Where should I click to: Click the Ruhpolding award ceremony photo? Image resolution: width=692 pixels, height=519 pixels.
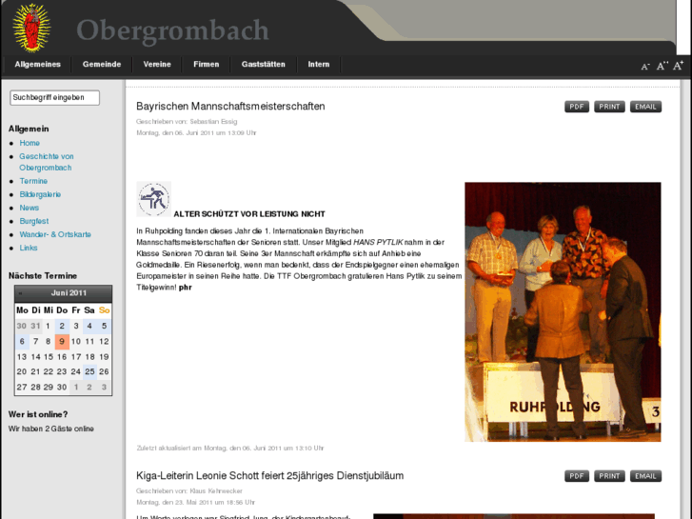[x=563, y=311]
